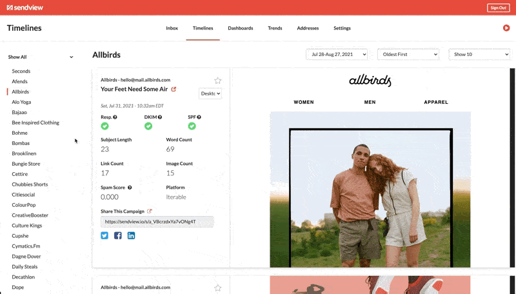
Task: Star the second Allbirds campaign card
Action: [217, 288]
